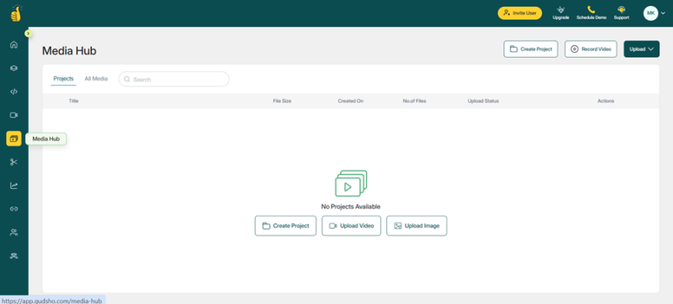Click the Gudsho thumbs-up logo

click(x=16, y=13)
